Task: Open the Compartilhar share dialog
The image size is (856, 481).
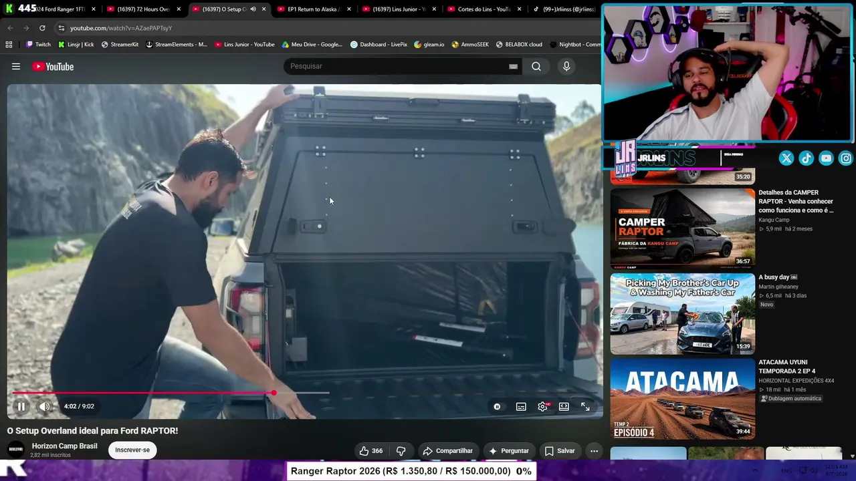Action: pos(448,451)
